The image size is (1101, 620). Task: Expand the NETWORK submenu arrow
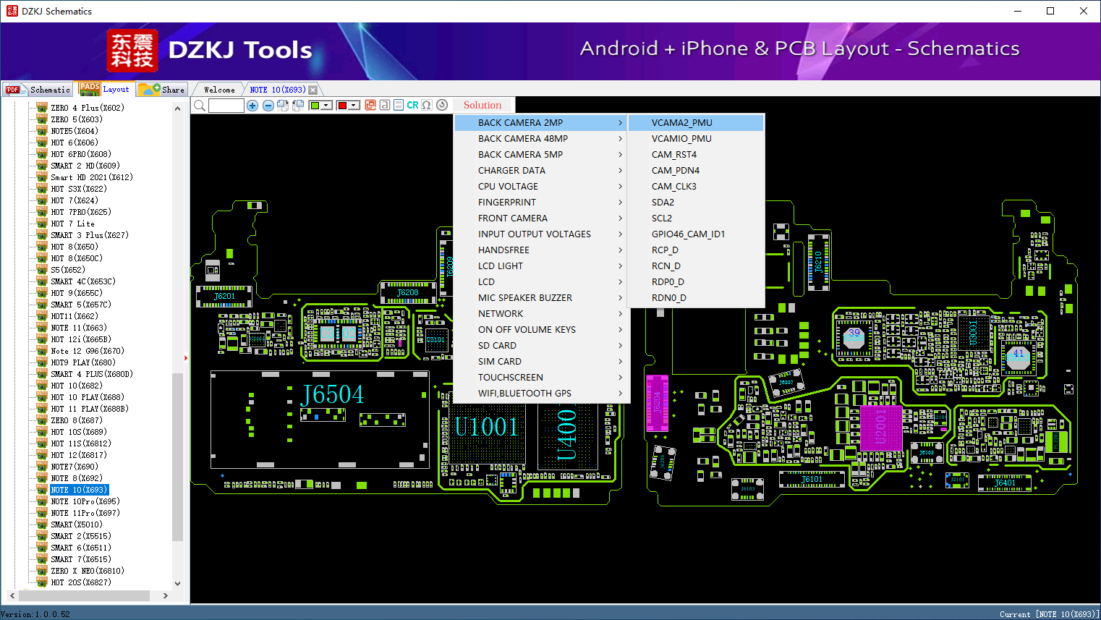[621, 314]
